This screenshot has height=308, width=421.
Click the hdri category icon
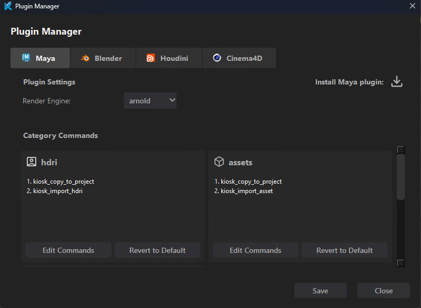(31, 162)
